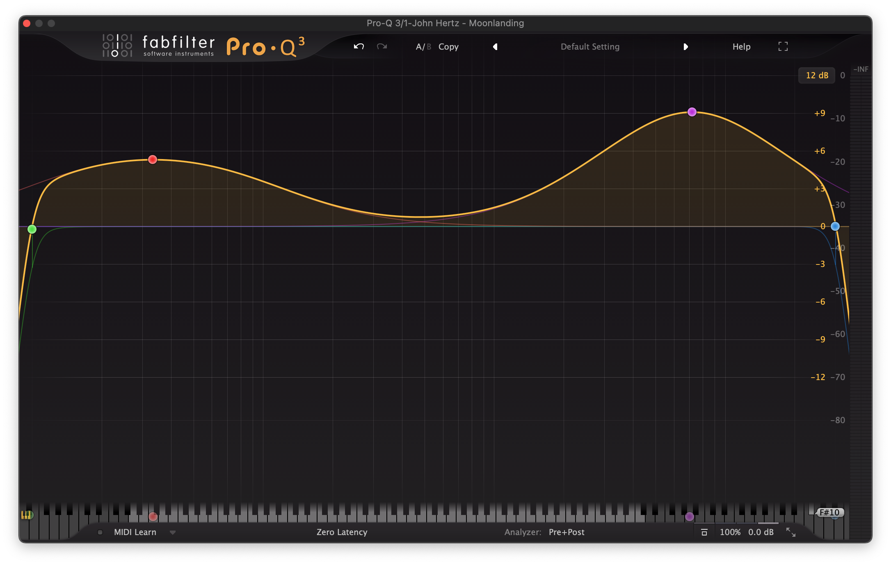Enter full screen mode via bracket icon
891x565 pixels.
tap(783, 46)
